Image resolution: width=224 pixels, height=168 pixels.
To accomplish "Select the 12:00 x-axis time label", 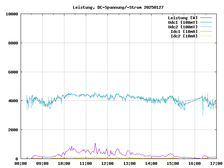I will 107,163.
